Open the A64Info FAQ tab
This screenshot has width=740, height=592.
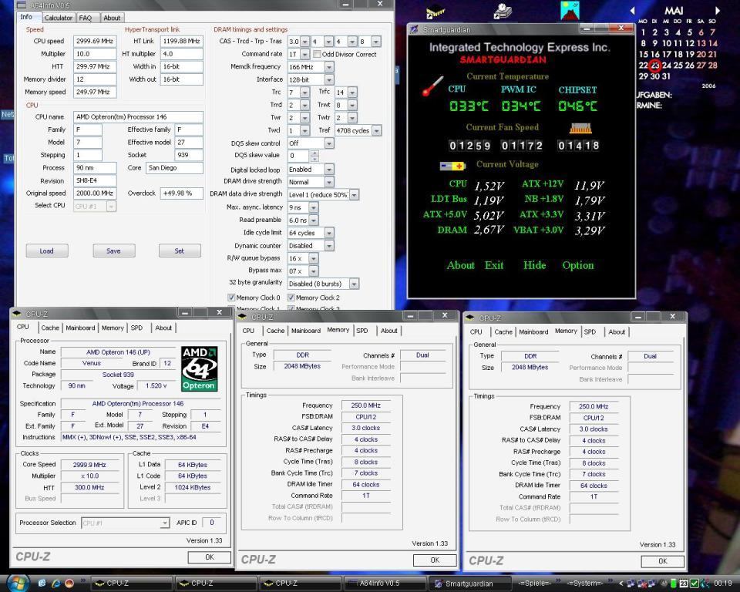[86, 18]
